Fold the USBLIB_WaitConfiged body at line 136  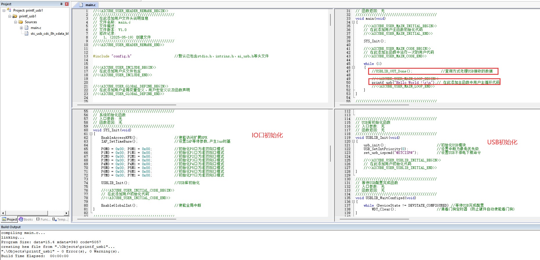click(353, 202)
